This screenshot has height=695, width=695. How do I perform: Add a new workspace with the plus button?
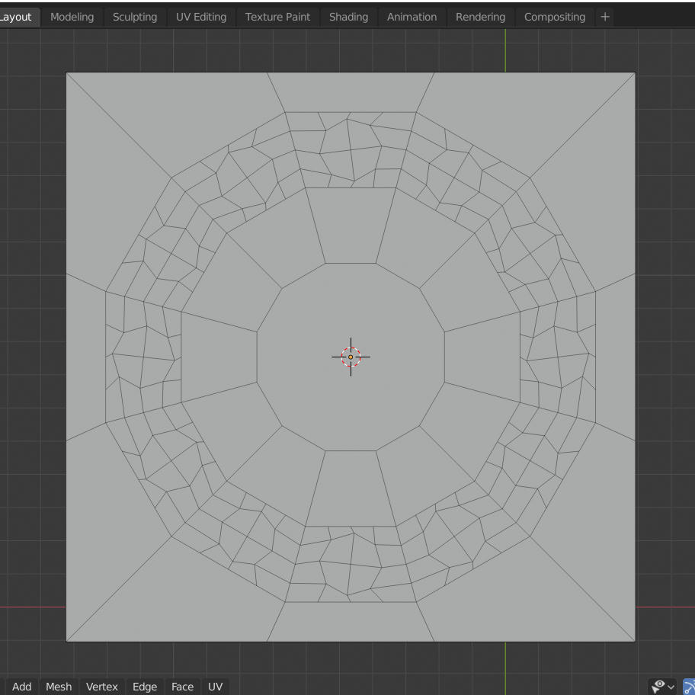pyautogui.click(x=604, y=17)
